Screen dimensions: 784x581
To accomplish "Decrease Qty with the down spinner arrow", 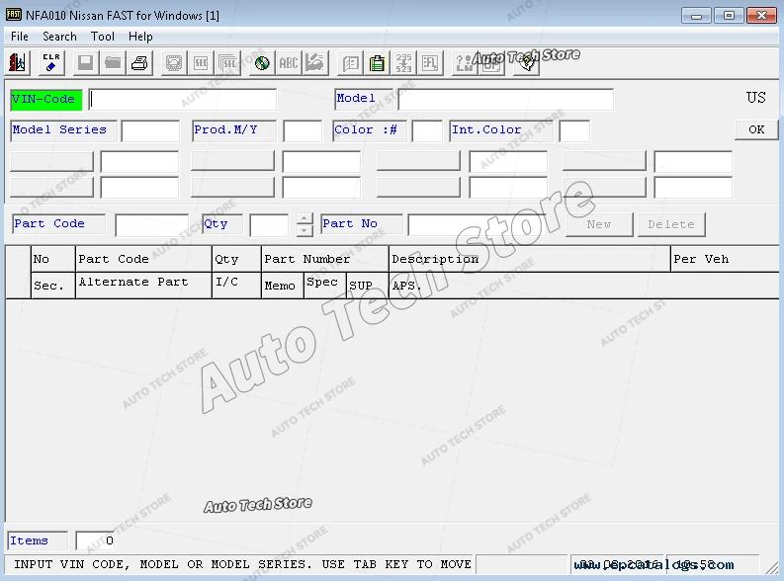I will (305, 230).
